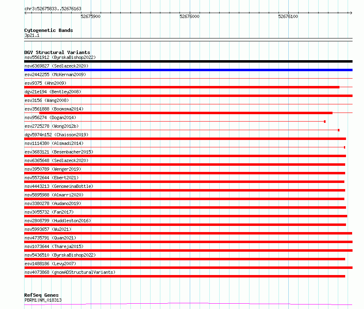Open nsv5572644 (Ebert2021) label
This screenshot has height=309, width=364.
pos(52,178)
